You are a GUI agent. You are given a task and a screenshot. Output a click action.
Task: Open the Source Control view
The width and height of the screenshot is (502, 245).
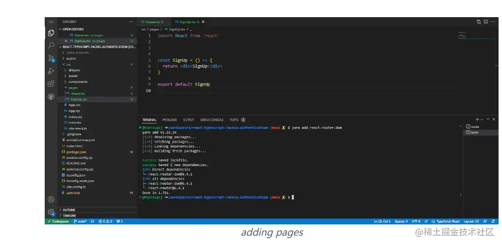pyautogui.click(x=51, y=58)
